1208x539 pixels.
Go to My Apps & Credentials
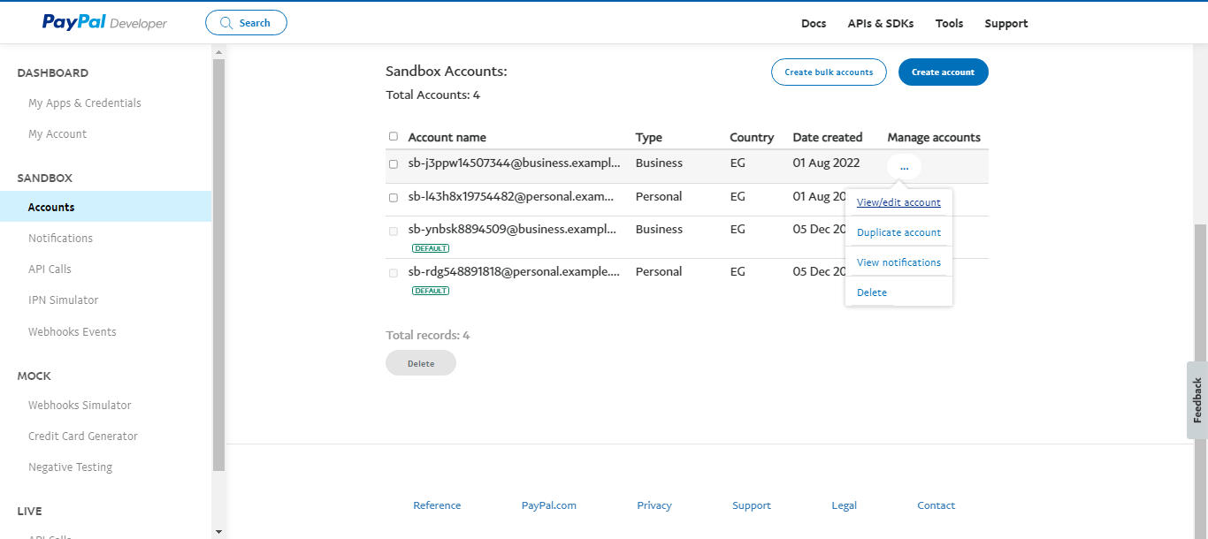point(85,103)
